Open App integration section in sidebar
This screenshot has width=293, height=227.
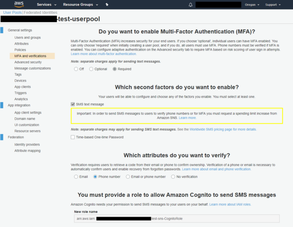(x=19, y=105)
